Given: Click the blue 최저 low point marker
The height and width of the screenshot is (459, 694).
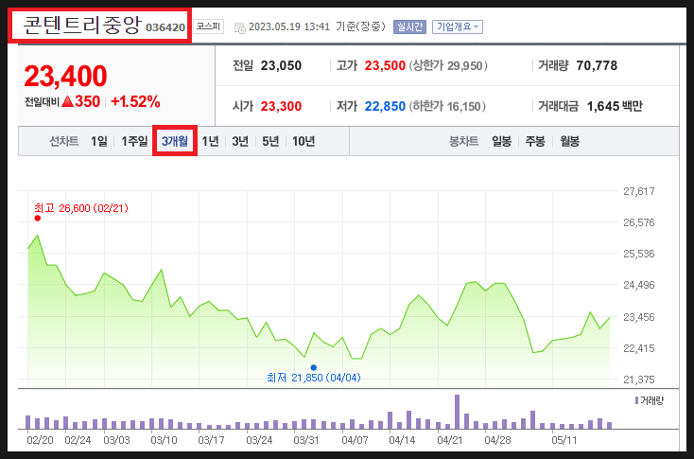Looking at the screenshot, I should (x=313, y=367).
